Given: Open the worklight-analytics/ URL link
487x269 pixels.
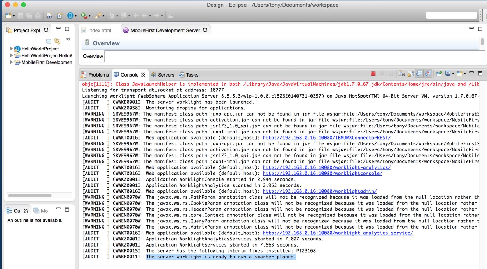Looking at the screenshot, I should click(327, 167).
